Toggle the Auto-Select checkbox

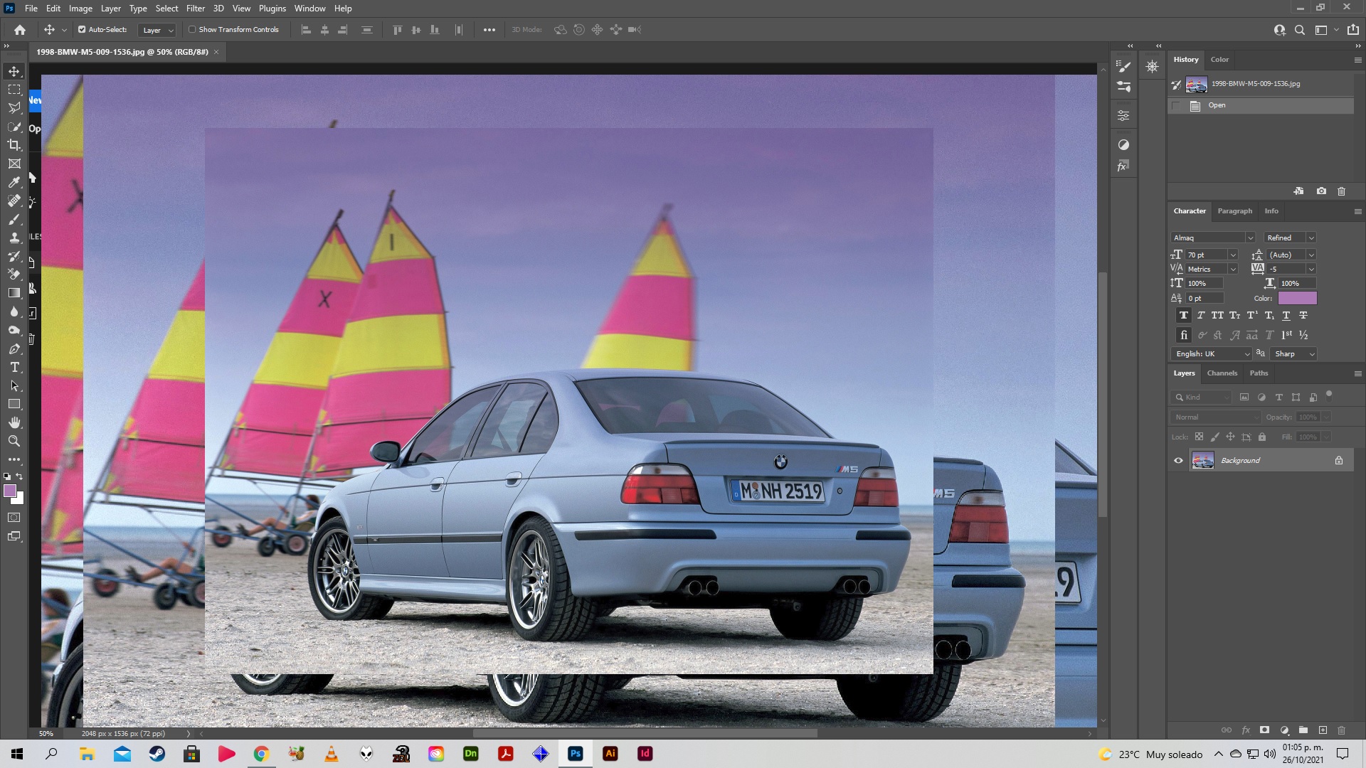(x=82, y=30)
